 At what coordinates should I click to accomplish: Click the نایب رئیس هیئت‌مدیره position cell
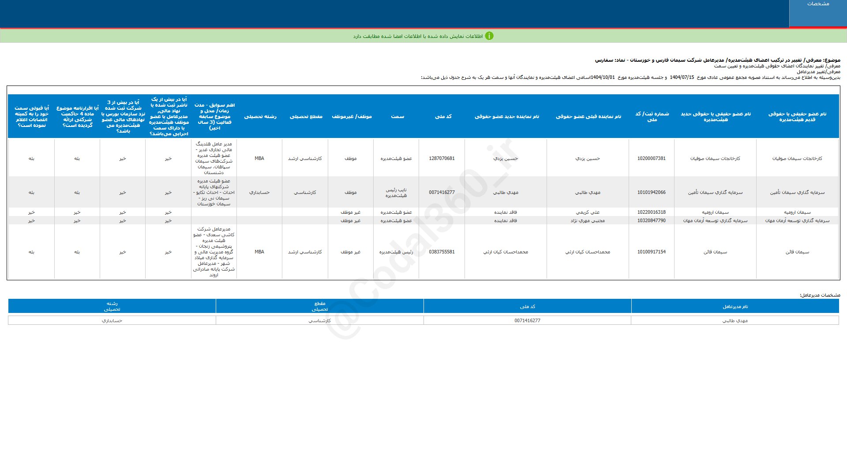(x=396, y=193)
